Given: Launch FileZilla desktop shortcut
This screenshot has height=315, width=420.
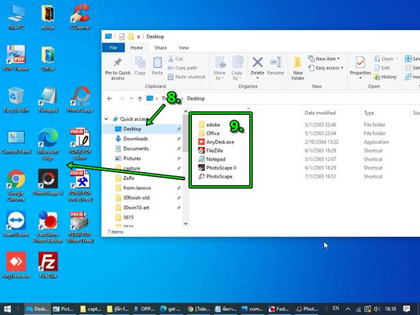Looking at the screenshot, I should coord(48,265).
